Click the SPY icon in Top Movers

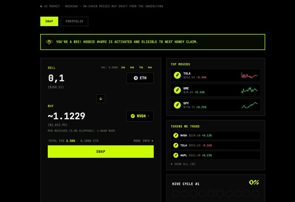point(177,105)
